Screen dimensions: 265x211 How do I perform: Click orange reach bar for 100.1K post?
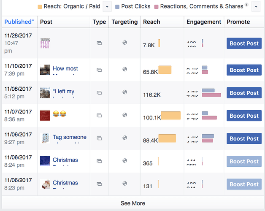click(171, 116)
